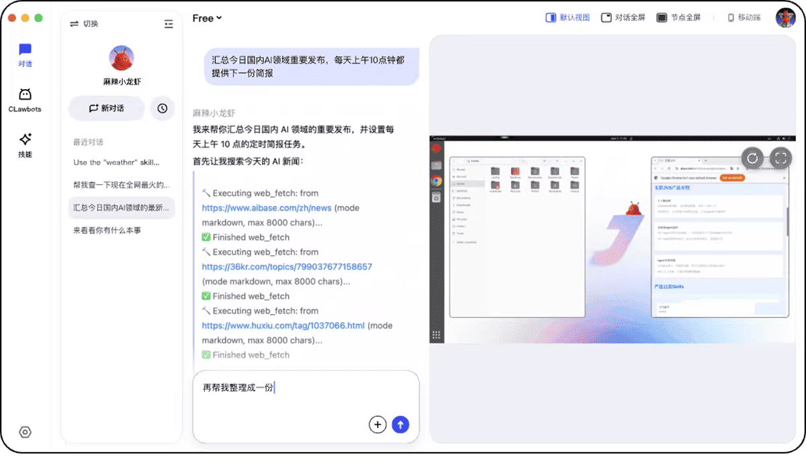Open settings via the bottom-left gear icon
This screenshot has width=806, height=473.
[26, 432]
